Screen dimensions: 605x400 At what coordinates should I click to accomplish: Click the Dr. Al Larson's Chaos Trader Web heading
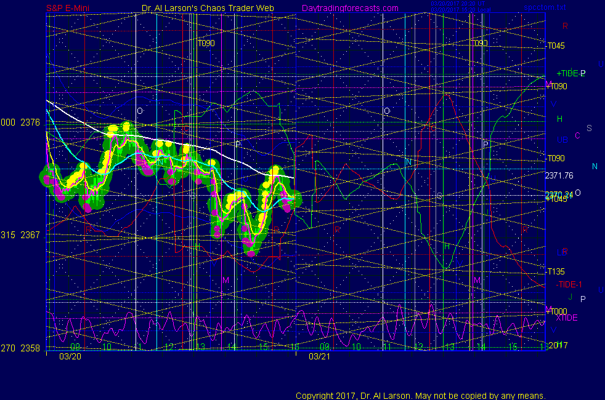coord(208,8)
